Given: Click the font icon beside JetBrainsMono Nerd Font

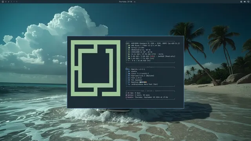Looking at the screenshot, I should coord(129,84).
